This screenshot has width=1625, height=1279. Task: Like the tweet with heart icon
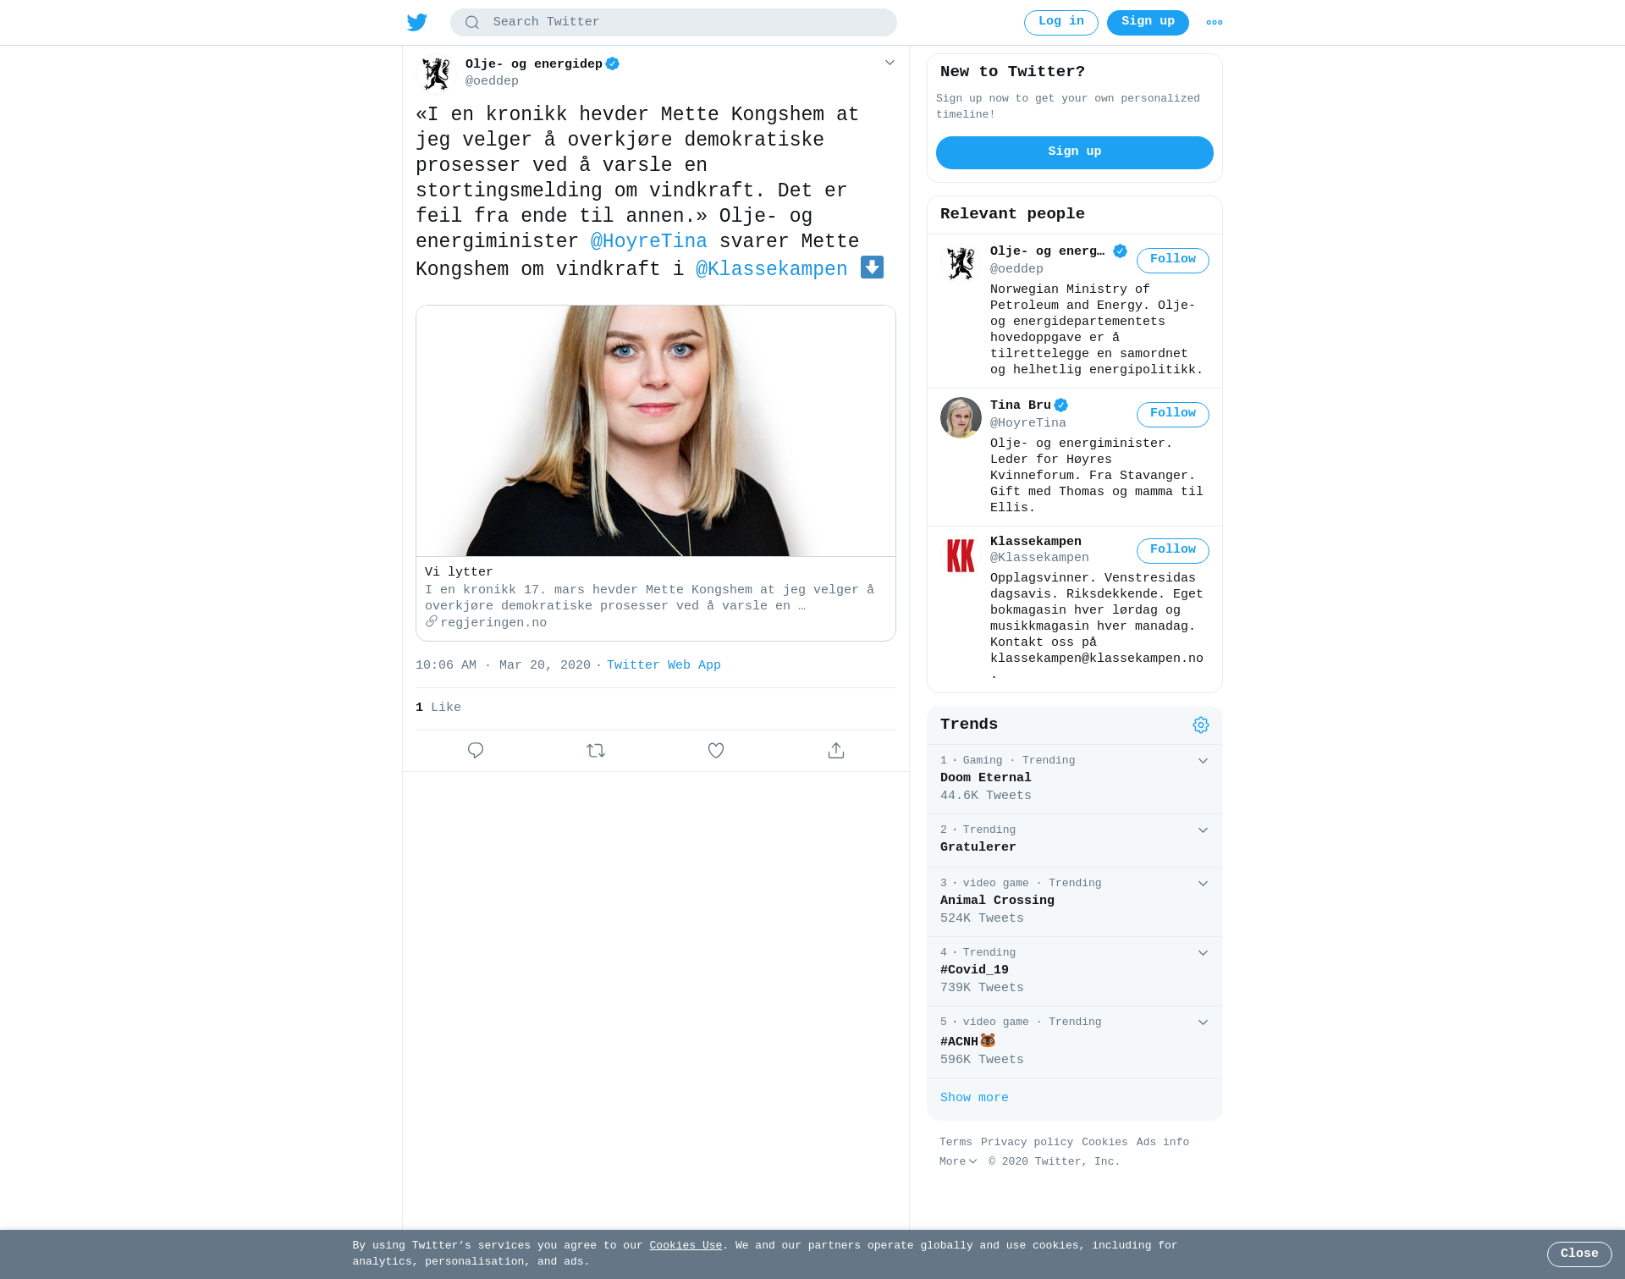click(x=716, y=751)
